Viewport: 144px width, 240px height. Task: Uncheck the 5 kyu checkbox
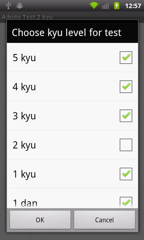click(x=126, y=58)
